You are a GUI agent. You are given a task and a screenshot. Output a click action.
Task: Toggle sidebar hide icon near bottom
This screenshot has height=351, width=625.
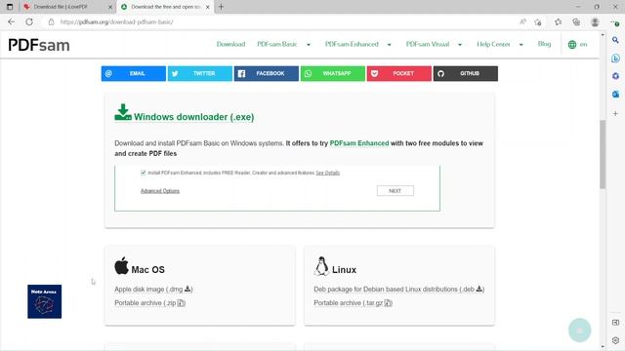pos(615,323)
